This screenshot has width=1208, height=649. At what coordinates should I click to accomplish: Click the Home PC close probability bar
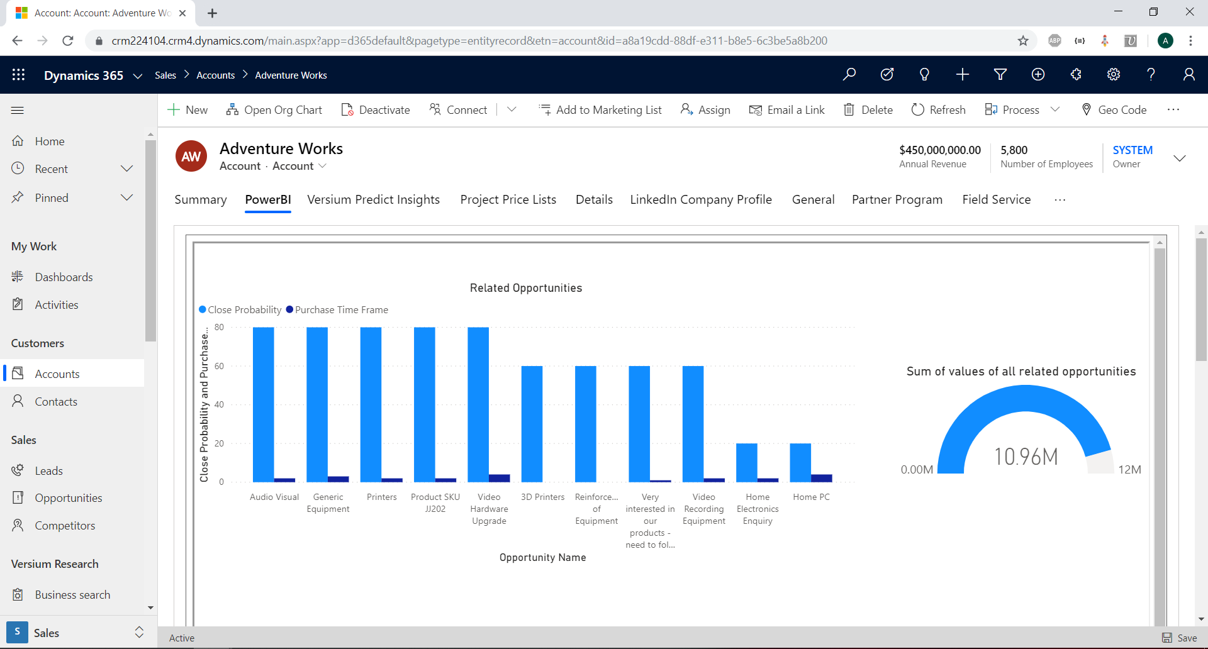point(800,463)
